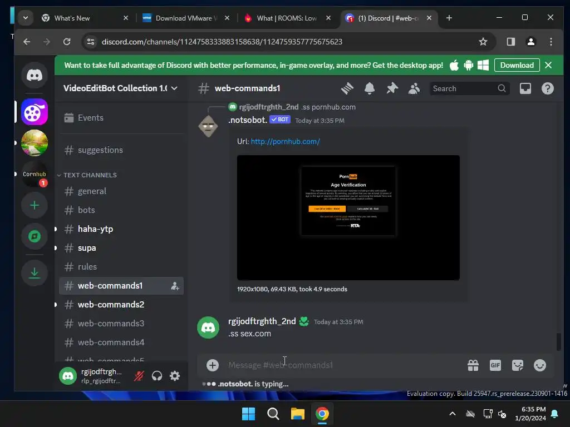Viewport: 570px width, 427px height.
Task: Open Discord direct messages home icon
Action: tap(35, 75)
